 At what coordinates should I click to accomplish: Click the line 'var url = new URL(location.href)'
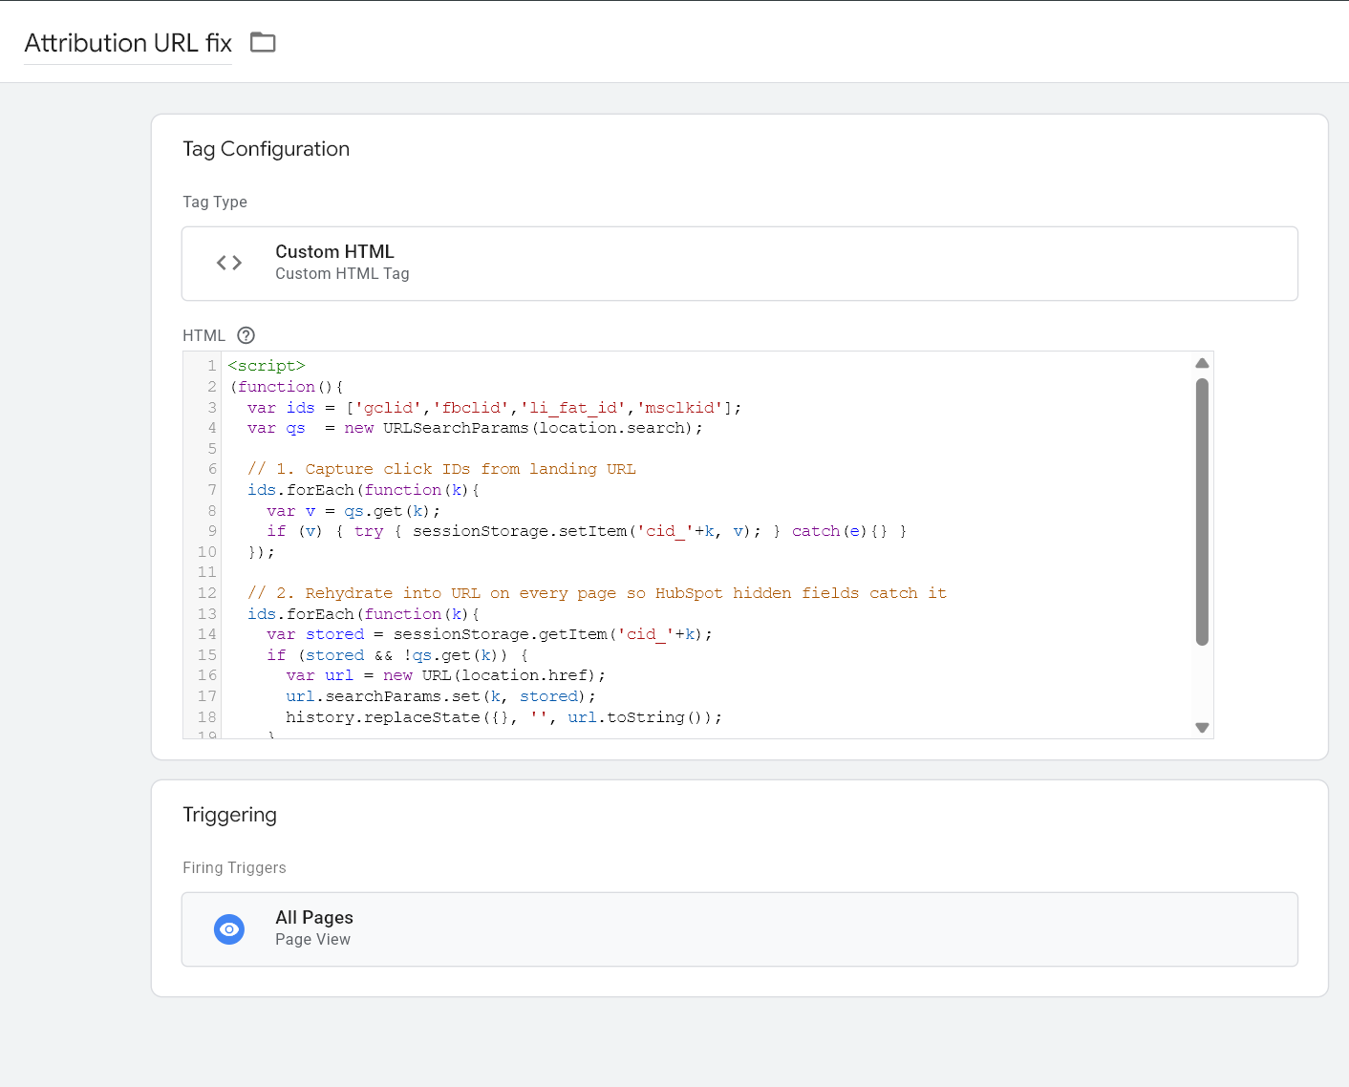pyautogui.click(x=445, y=675)
